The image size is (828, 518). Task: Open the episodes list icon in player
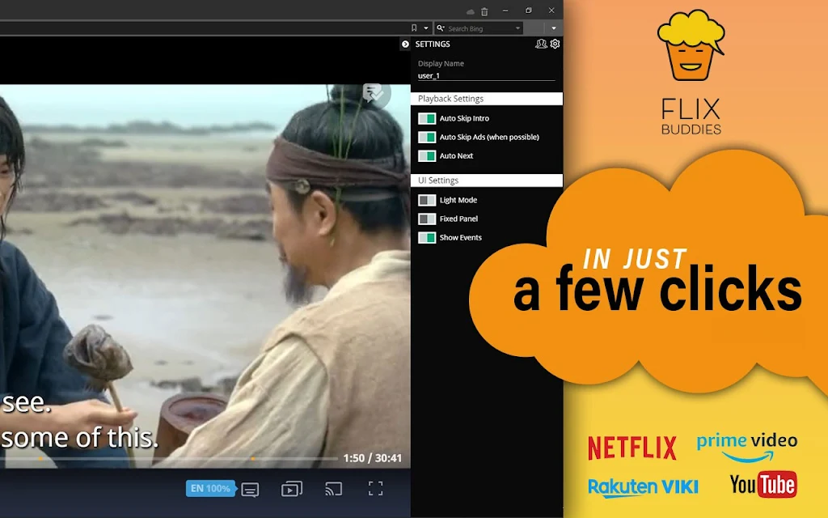[291, 489]
